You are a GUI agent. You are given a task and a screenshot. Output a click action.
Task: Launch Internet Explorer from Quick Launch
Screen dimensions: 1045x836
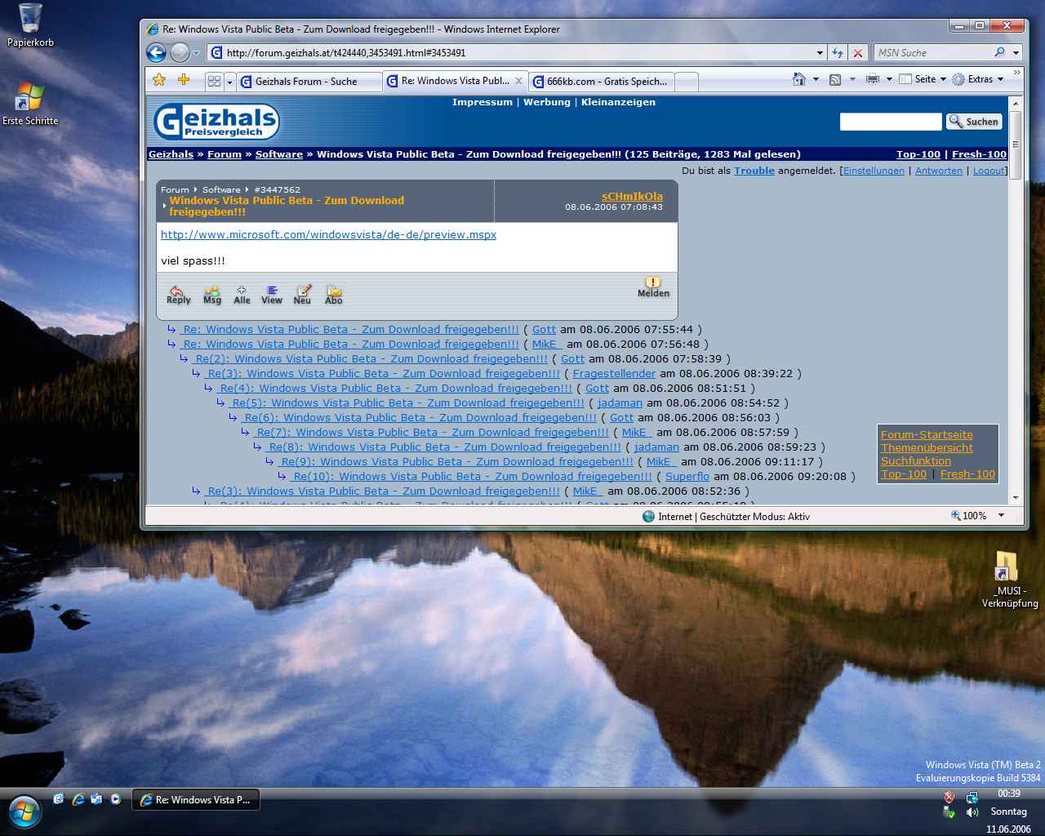78,799
